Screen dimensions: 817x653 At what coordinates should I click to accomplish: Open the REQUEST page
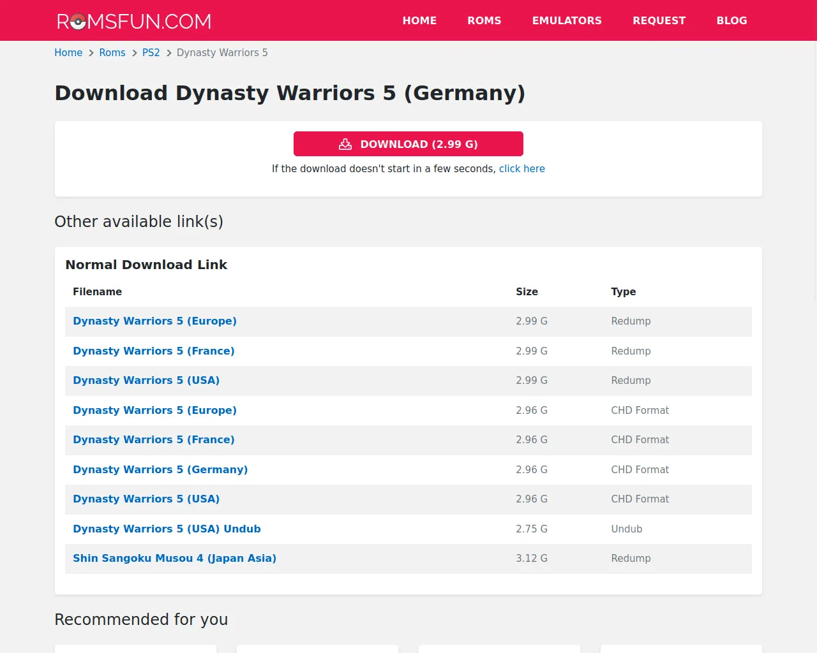pyautogui.click(x=659, y=20)
